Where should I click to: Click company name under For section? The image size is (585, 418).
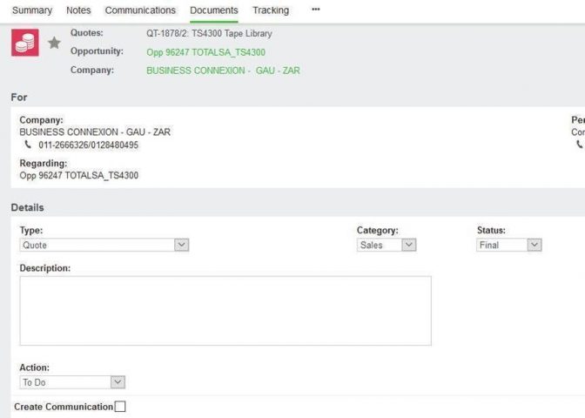95,132
